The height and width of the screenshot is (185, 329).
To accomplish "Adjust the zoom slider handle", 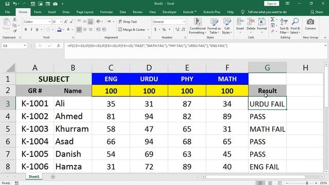I will tap(307, 183).
